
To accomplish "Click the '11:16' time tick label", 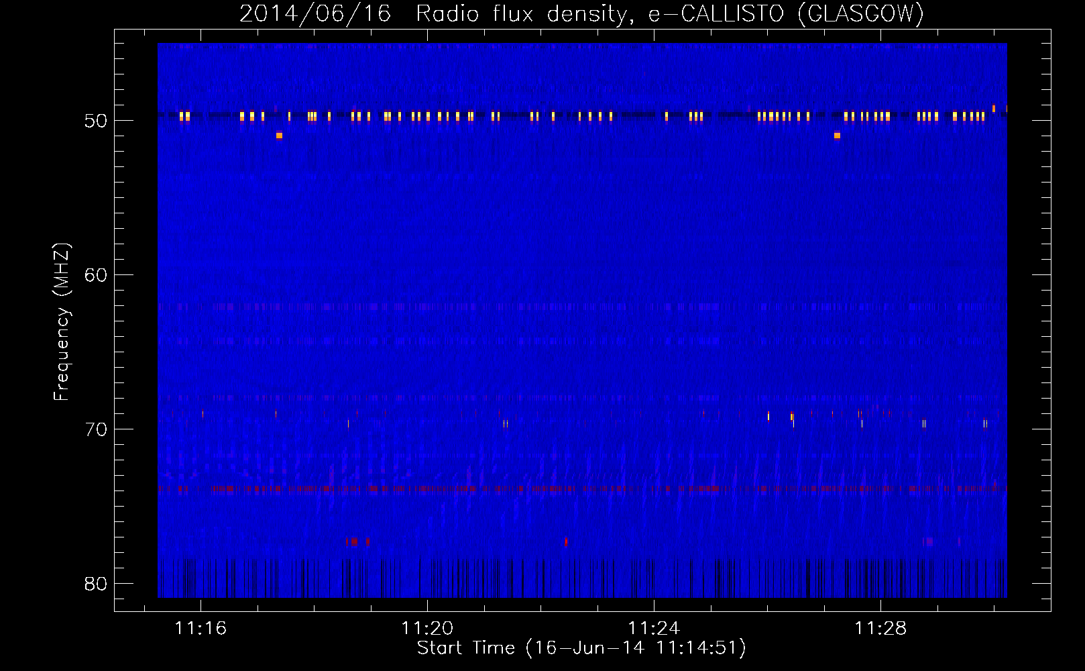I will click(201, 629).
